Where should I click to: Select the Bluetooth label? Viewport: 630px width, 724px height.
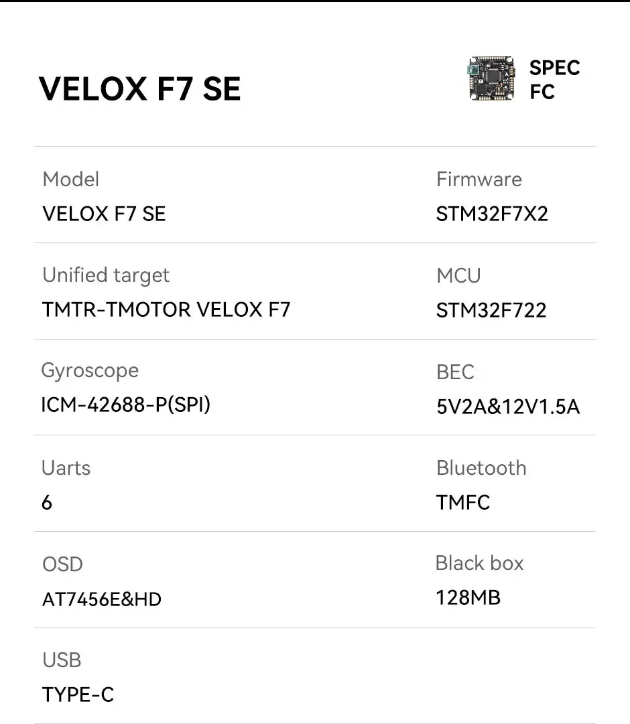click(481, 467)
